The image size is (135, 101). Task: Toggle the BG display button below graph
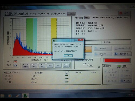[x=42, y=66]
